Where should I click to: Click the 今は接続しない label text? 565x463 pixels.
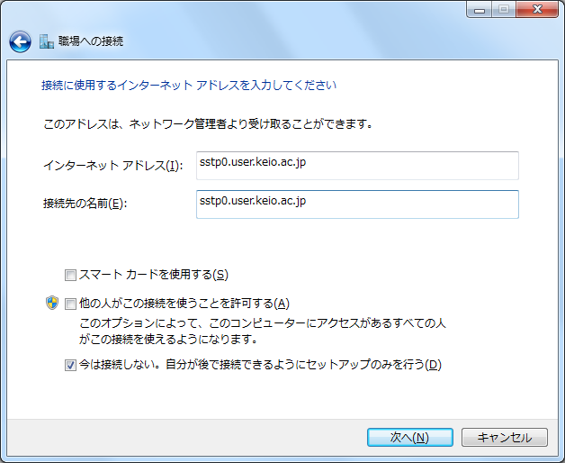point(260,365)
